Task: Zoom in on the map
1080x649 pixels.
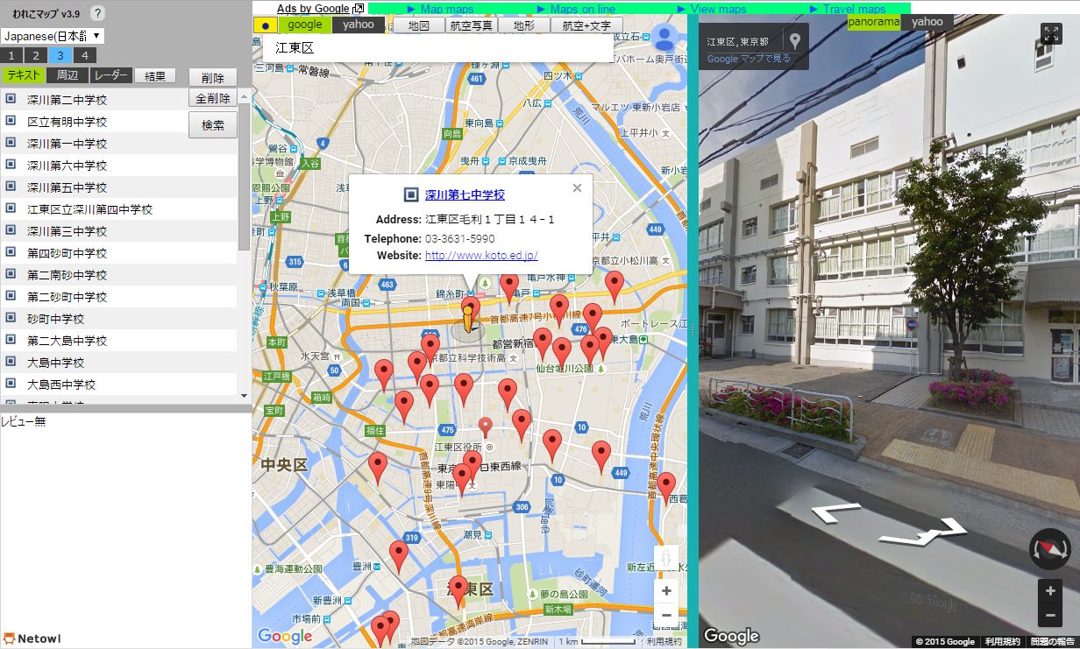Action: tap(667, 591)
